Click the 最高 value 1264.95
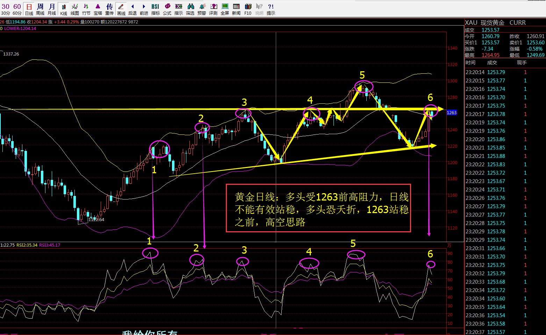The height and width of the screenshot is (335, 546). pos(490,55)
